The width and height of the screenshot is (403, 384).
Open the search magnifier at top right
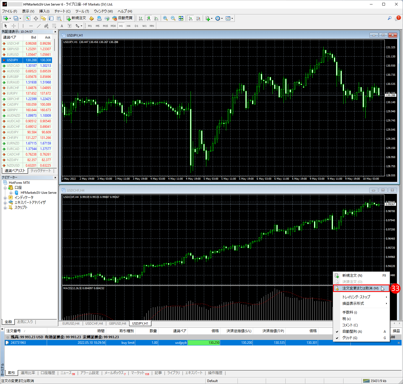pos(389,18)
